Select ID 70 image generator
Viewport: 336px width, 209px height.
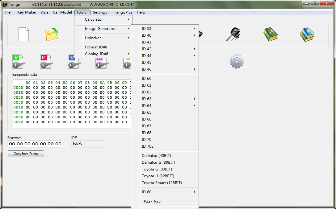click(x=165, y=139)
